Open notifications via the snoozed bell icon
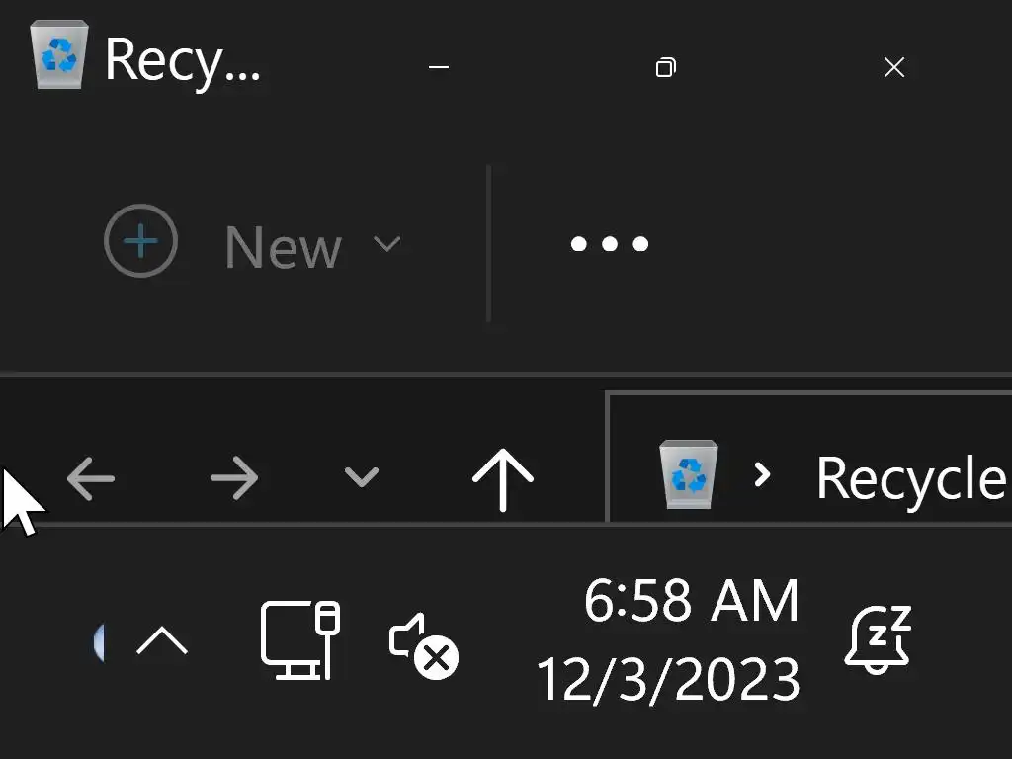This screenshot has width=1012, height=759. tap(878, 640)
